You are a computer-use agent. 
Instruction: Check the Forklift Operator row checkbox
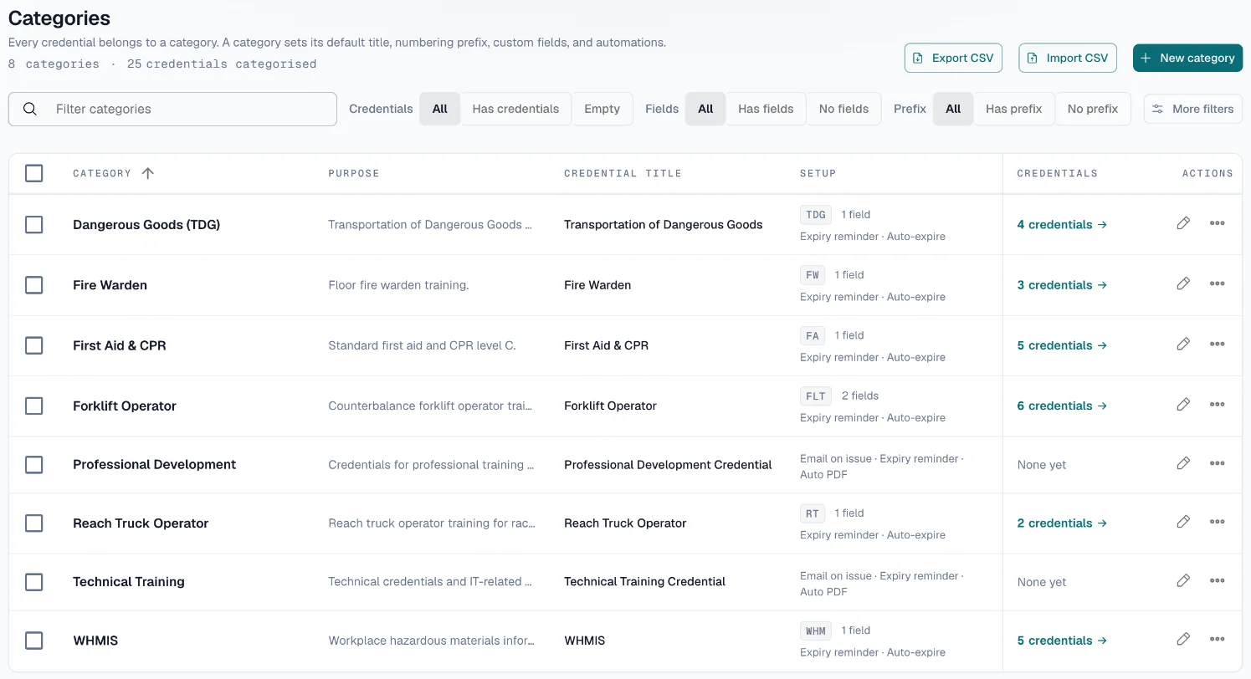point(33,406)
